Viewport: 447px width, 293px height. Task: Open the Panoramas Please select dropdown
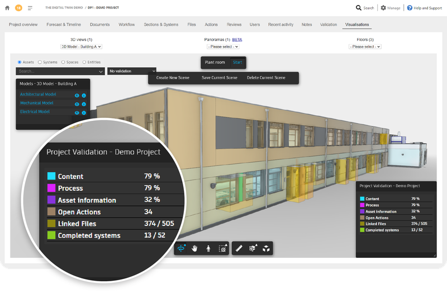tap(223, 46)
